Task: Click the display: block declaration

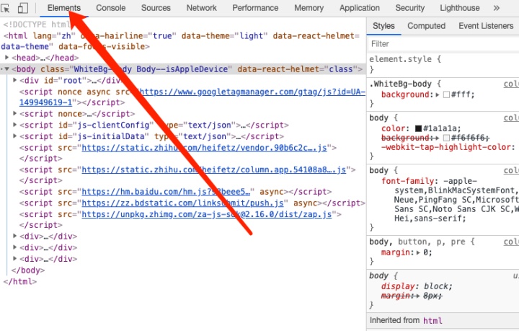Action: click(x=417, y=286)
